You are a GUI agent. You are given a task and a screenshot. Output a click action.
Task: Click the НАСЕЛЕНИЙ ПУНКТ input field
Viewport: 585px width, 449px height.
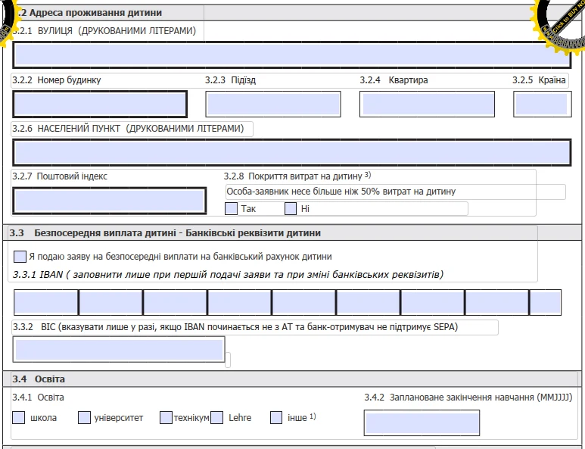292,152
